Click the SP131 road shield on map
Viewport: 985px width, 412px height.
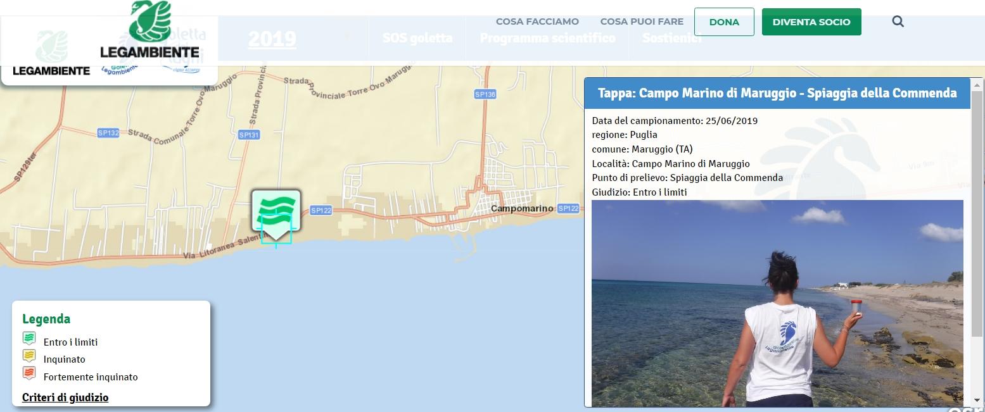[x=249, y=135]
